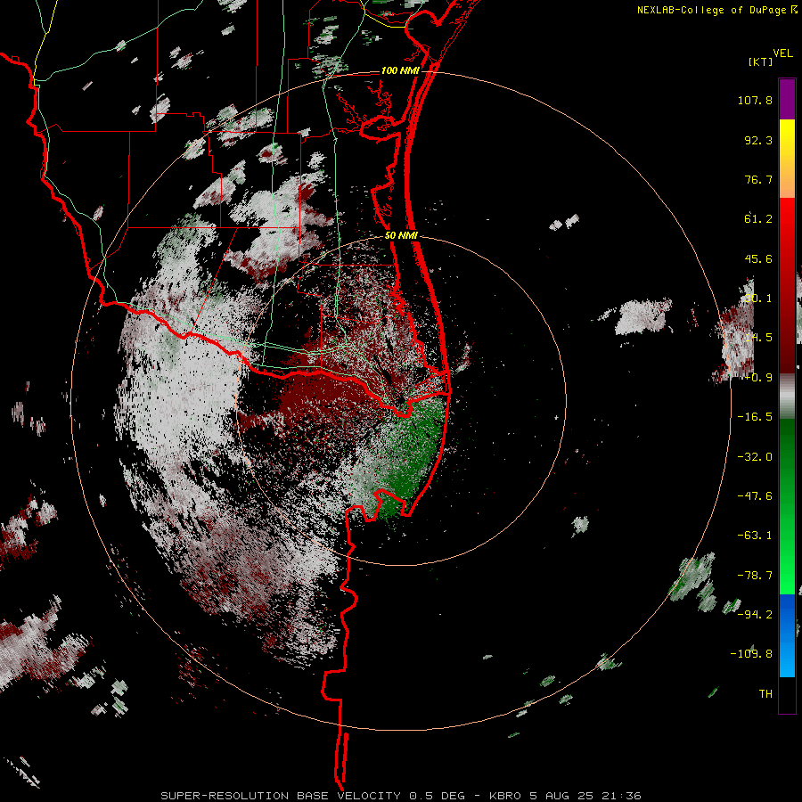Click the 92.3 scale value
Screen dimensions: 802x802
(758, 140)
